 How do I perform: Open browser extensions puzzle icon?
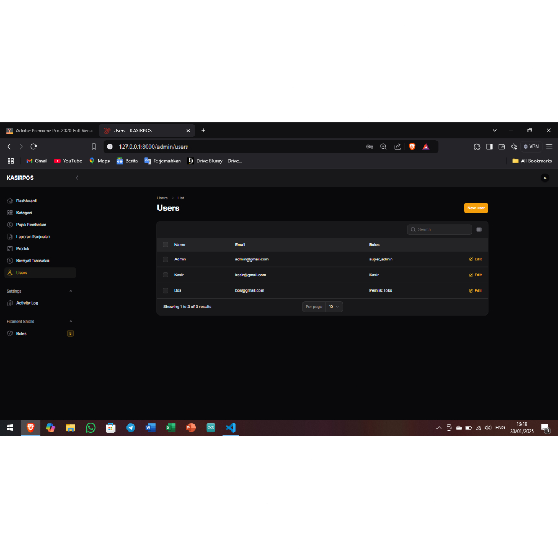tap(477, 147)
